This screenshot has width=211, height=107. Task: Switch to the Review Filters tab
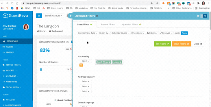108,24
